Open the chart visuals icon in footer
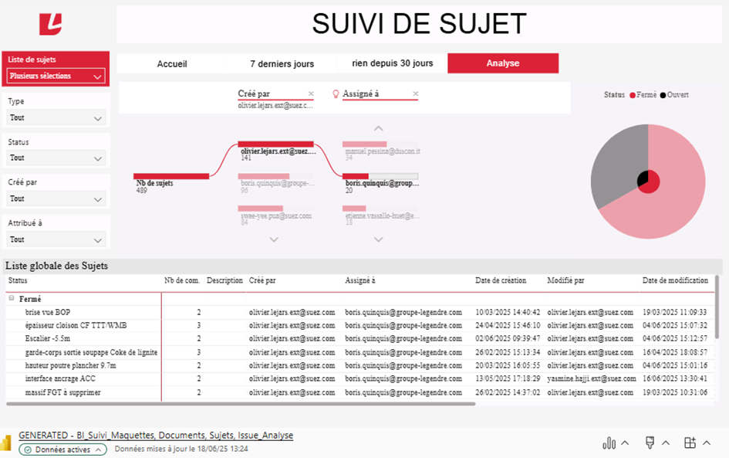Screen dimensions: 729x458 click(x=609, y=443)
